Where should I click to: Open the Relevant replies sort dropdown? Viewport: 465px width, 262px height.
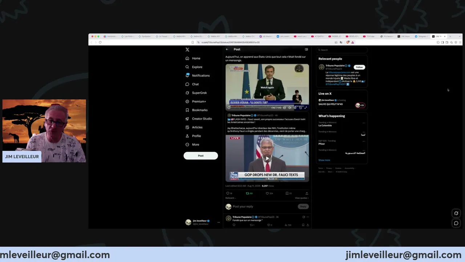[230, 198]
